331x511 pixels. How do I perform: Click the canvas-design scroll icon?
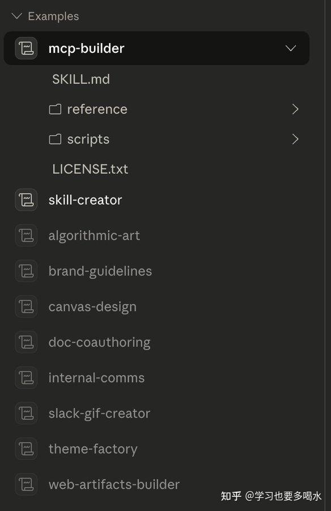(26, 307)
